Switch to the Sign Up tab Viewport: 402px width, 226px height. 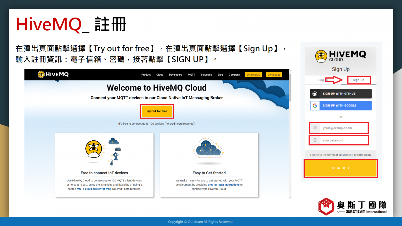[x=359, y=80]
